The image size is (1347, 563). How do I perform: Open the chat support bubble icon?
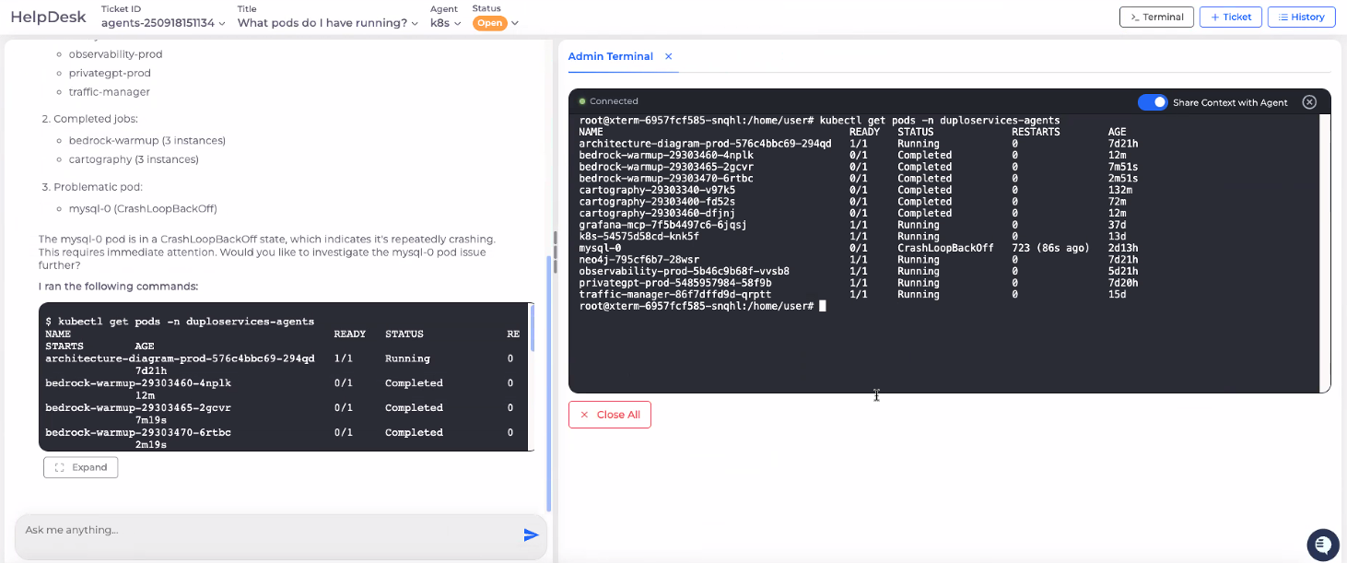[x=1322, y=545]
